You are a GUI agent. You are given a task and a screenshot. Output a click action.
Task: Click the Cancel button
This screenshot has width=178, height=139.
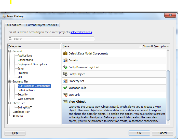tap(162, 133)
